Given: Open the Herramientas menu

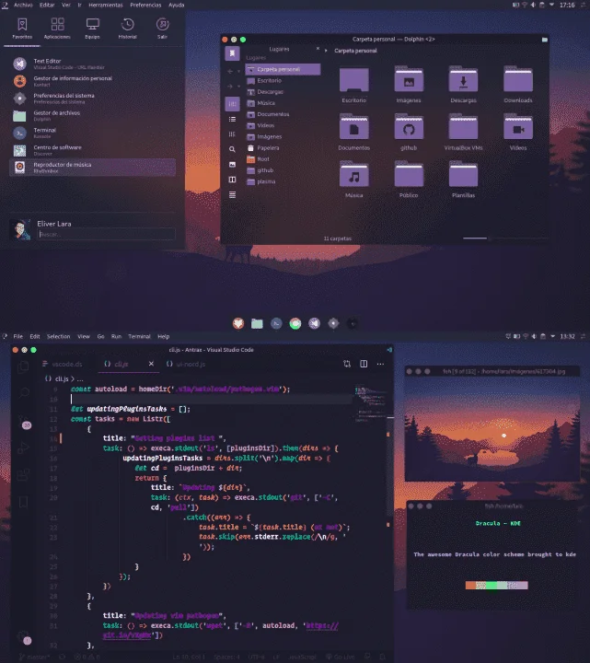Looking at the screenshot, I should click(x=106, y=6).
